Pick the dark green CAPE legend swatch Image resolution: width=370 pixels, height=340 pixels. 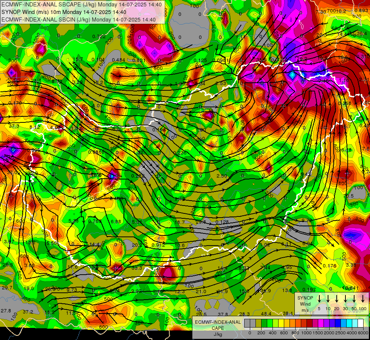click(264, 323)
